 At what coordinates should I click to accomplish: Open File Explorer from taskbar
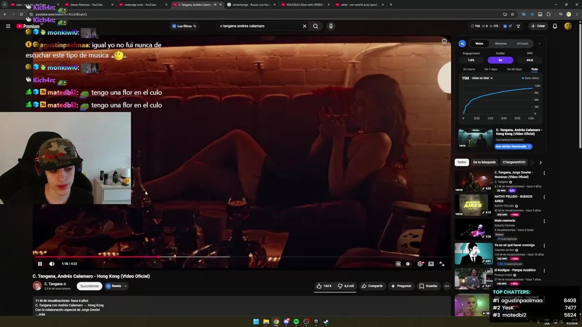point(266,322)
